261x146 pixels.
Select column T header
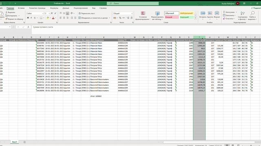tap(199, 37)
